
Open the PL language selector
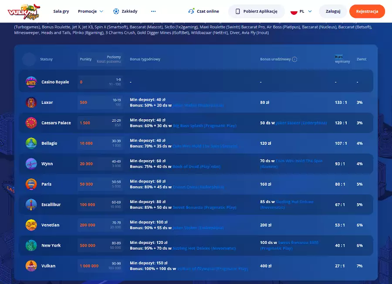point(301,11)
